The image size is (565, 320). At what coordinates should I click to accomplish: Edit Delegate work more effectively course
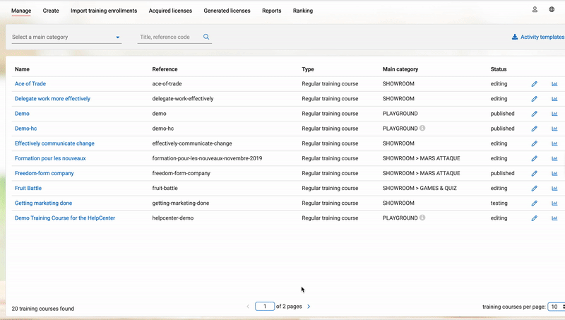(534, 99)
